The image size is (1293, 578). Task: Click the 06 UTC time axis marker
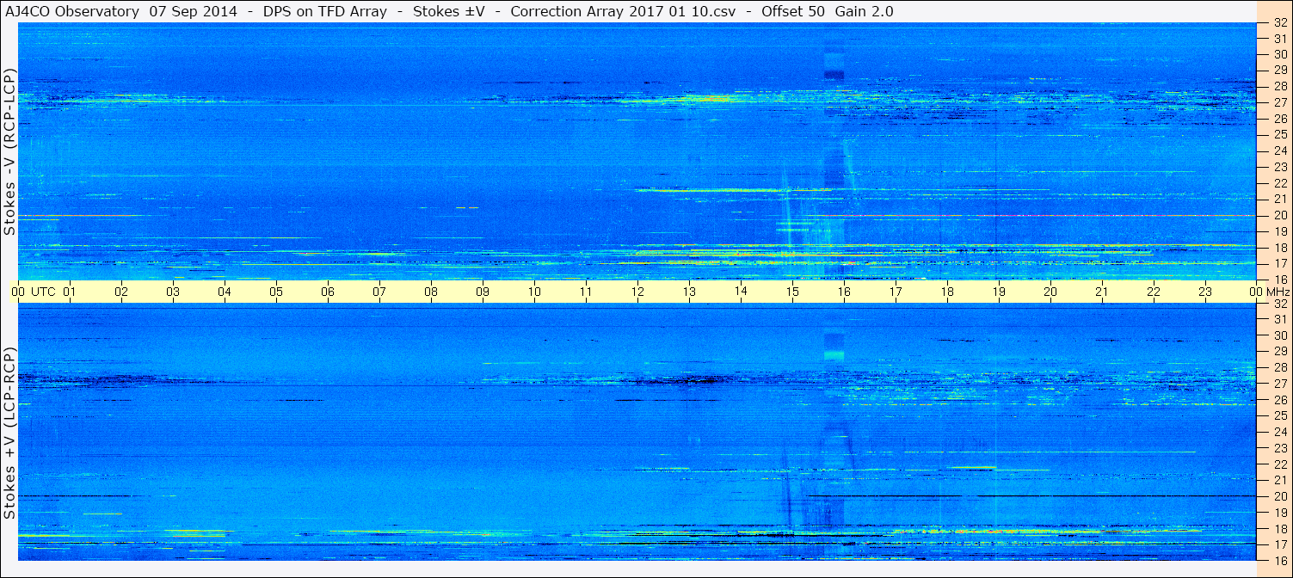tap(328, 292)
